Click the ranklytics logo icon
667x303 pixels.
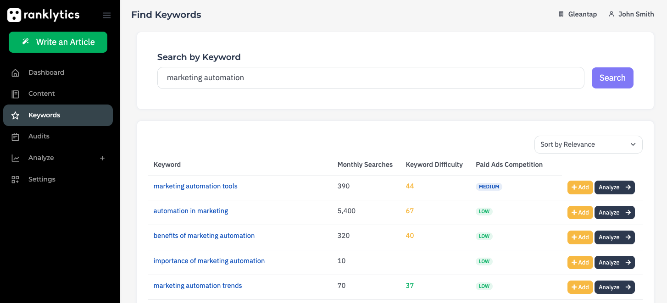coord(14,15)
